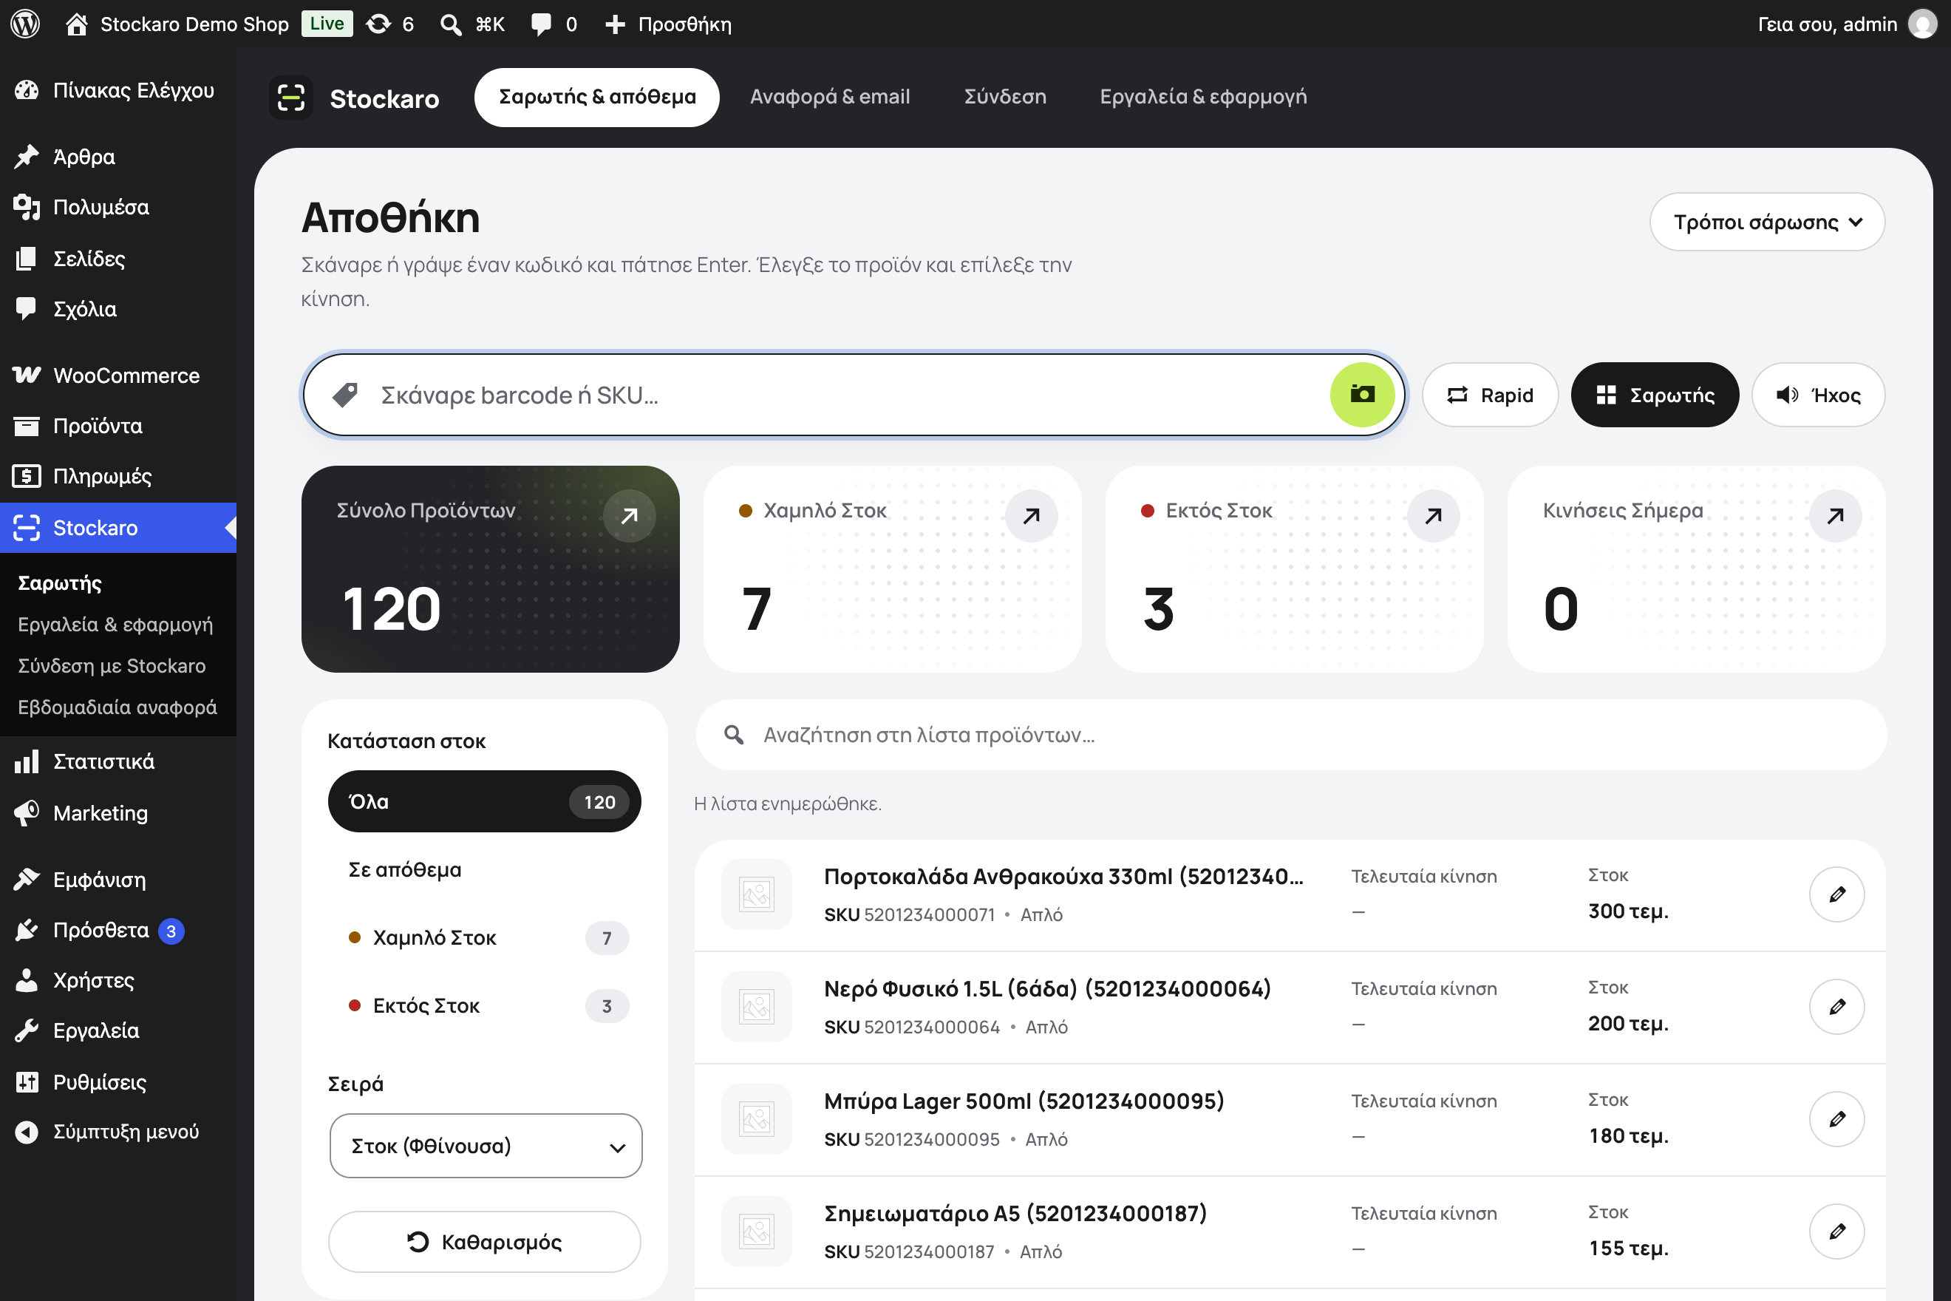
Task: Open Άρθρα in the sidebar menu
Action: click(118, 157)
